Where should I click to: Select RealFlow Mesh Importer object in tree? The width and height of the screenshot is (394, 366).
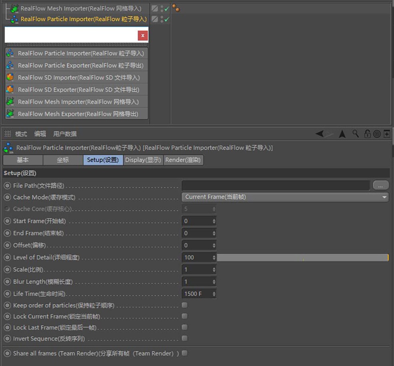(x=81, y=8)
